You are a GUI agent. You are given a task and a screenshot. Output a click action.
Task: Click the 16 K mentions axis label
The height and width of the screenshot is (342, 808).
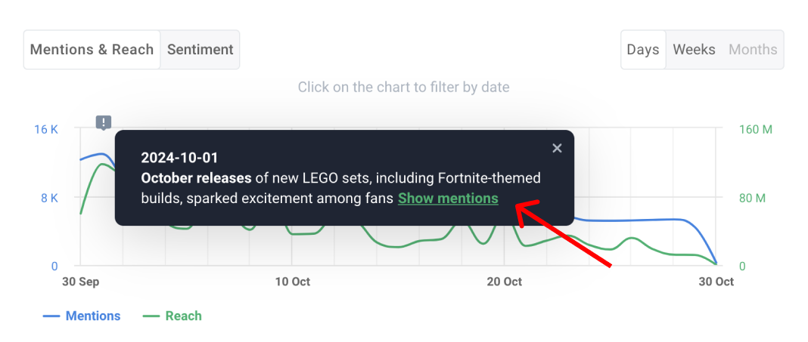[x=46, y=130]
